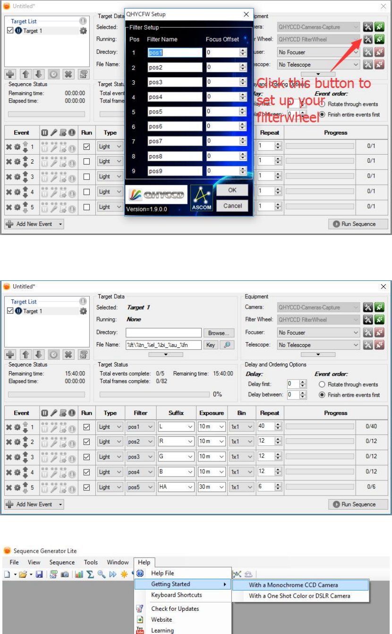The height and width of the screenshot is (634, 392).
Task: Click OK in QHYCFW Setup dialog
Action: pos(232,190)
